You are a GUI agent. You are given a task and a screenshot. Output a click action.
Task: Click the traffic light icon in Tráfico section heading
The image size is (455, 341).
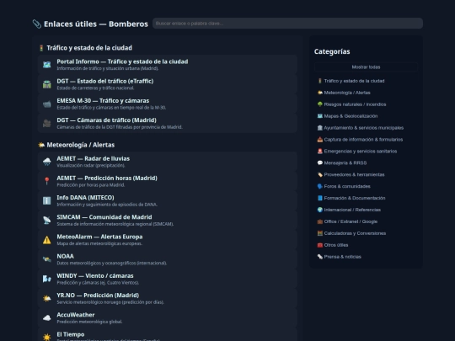pos(41,48)
